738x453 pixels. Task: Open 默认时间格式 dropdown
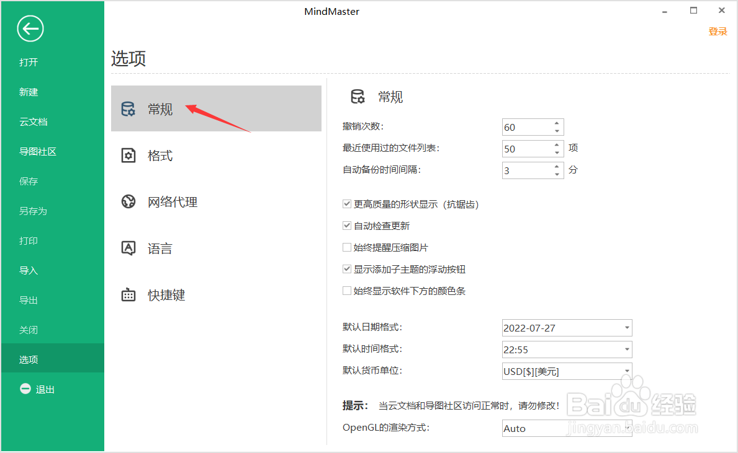[567, 350]
